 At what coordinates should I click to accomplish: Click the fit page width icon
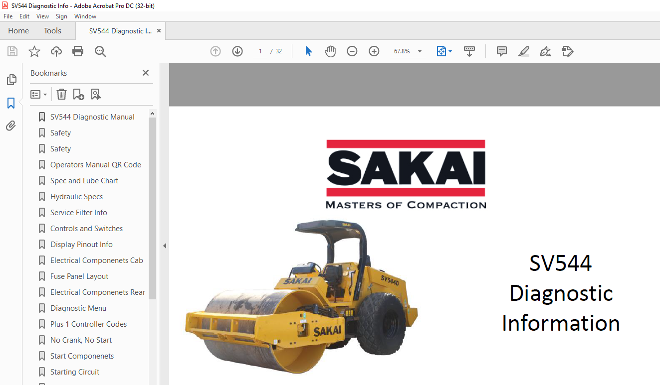click(x=441, y=51)
